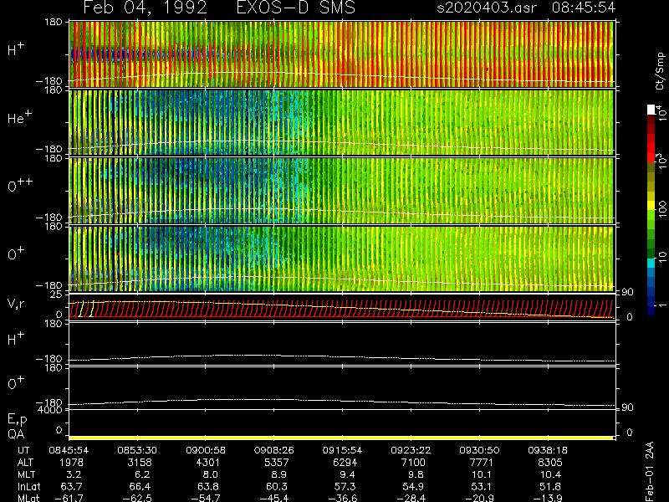The image size is (669, 502).
Task: Click the altitude value '6294'
Action: coord(345,463)
